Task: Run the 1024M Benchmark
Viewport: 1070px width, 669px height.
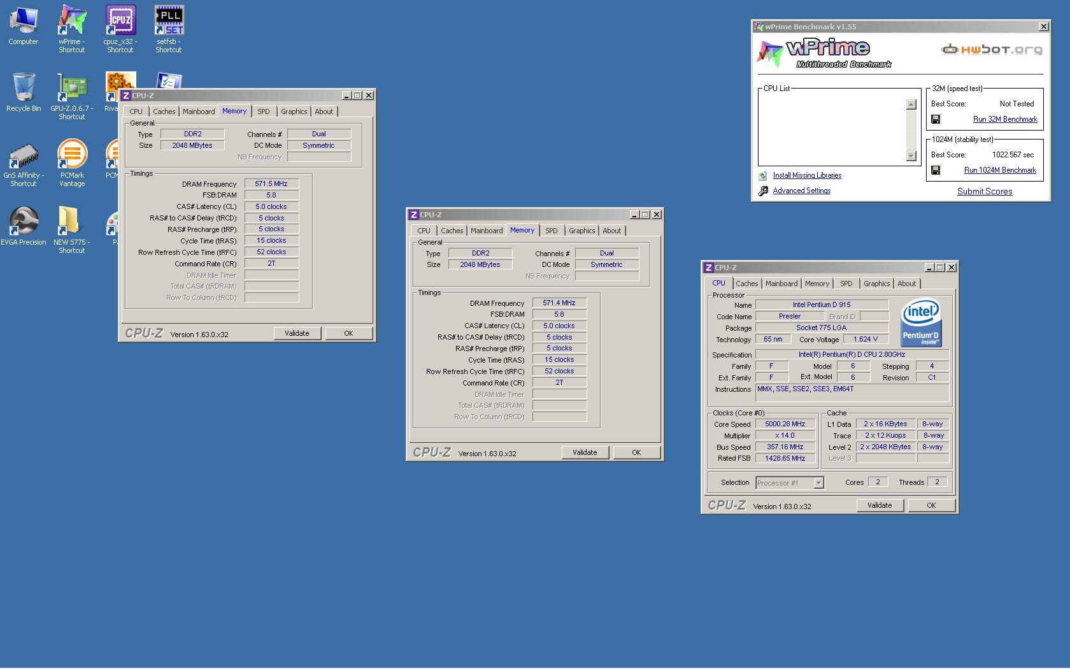Action: pyautogui.click(x=1000, y=170)
